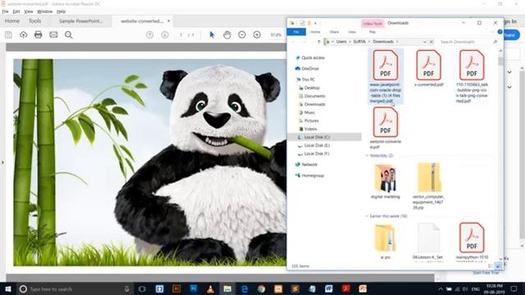Click the taskbar search box
Screen dimensions: 525x295
(75, 289)
